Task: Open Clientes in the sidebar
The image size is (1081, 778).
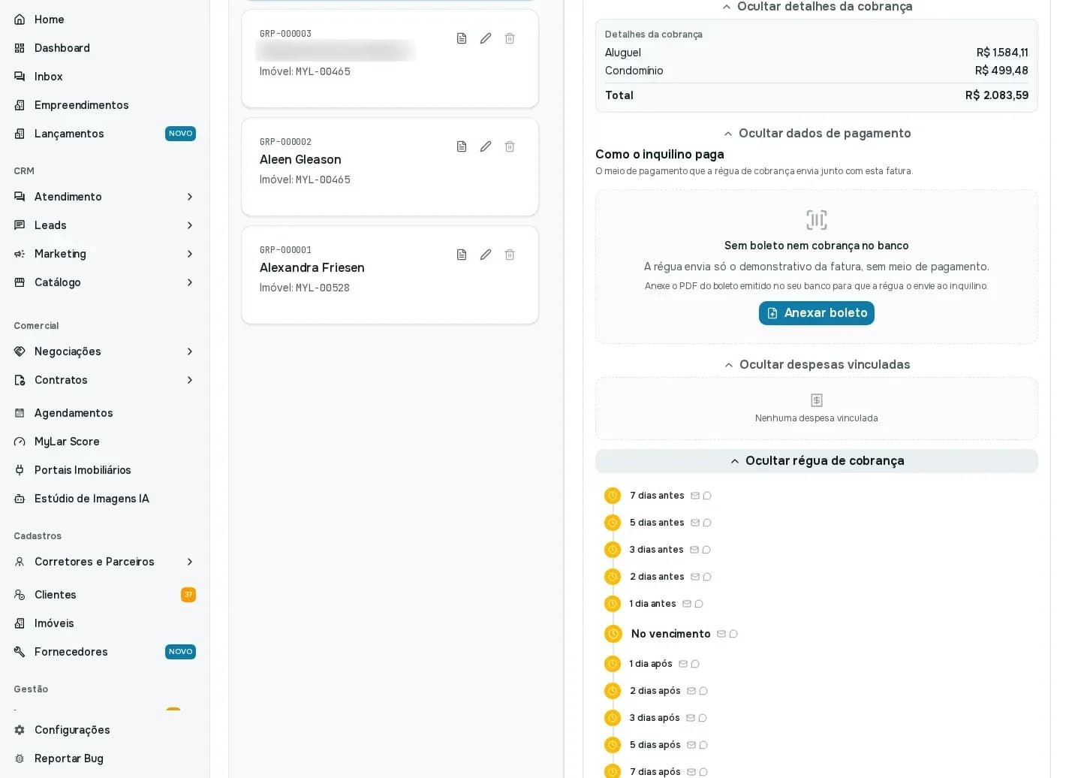Action: (104, 595)
